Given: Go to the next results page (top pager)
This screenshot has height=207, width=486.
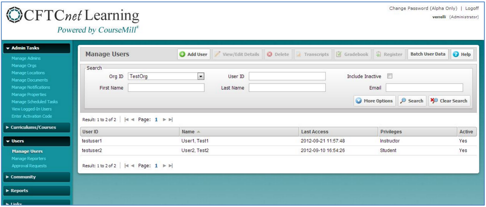Looking at the screenshot, I should coord(164,120).
